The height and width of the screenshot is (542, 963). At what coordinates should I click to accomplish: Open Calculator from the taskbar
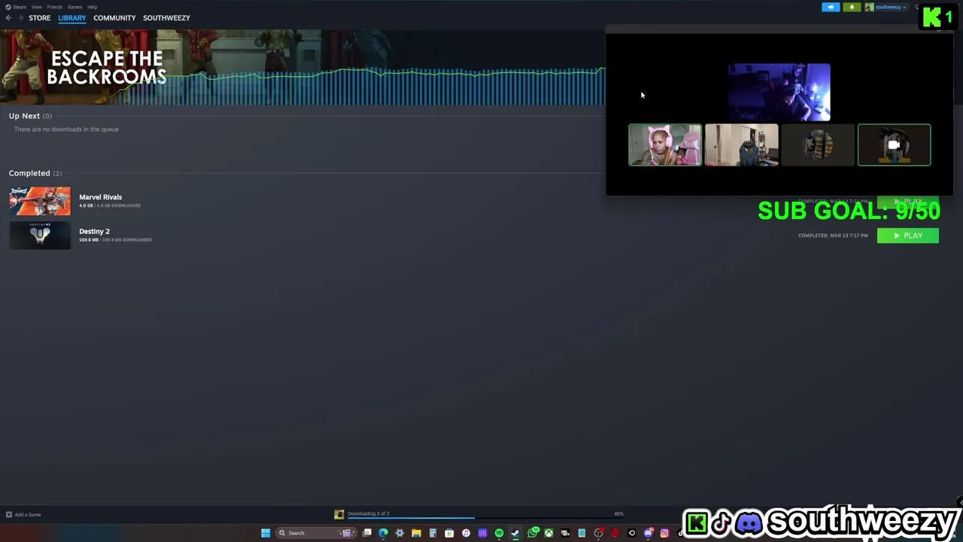[x=433, y=533]
